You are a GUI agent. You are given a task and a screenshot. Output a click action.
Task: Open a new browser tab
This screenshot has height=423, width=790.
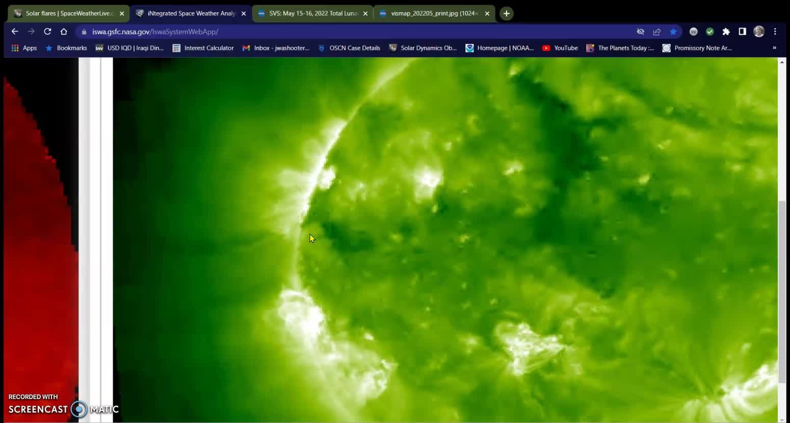(506, 14)
